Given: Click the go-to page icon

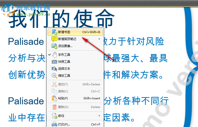Looking at the screenshot, I should pos(55,116).
